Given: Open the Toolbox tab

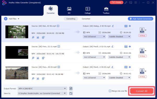Looking at the screenshot, I should pyautogui.click(x=106, y=10).
